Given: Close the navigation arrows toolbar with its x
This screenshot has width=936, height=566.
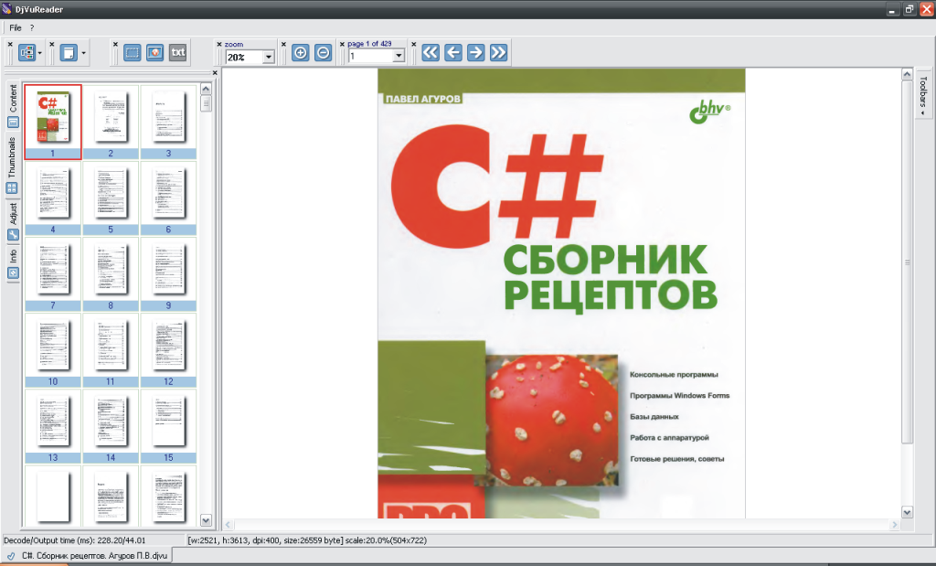Looking at the screenshot, I should pos(414,44).
